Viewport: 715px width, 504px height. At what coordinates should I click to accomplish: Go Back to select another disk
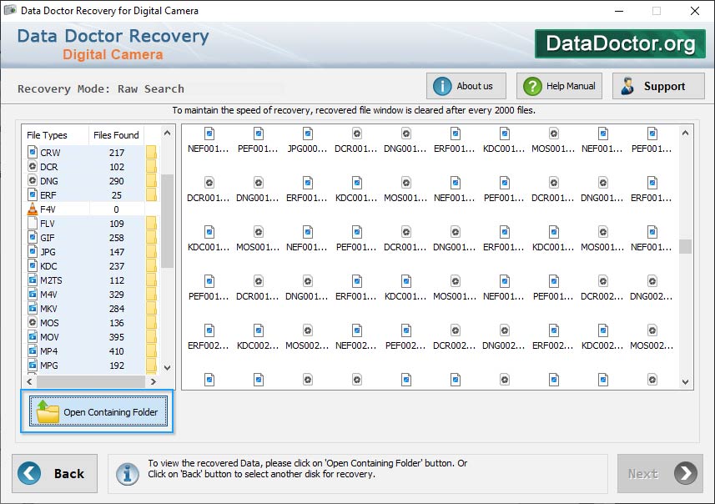pos(55,473)
